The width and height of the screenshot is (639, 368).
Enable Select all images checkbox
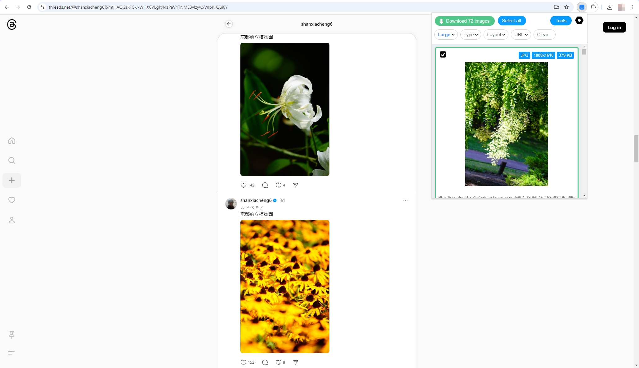pyautogui.click(x=512, y=20)
